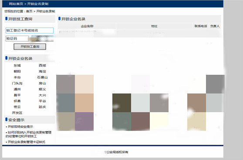243x160 pixels.
Task: Click the 开锁技工查询 section heading
Action: click(x=20, y=19)
